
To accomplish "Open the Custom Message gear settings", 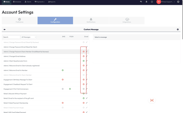I will [x=178, y=29].
